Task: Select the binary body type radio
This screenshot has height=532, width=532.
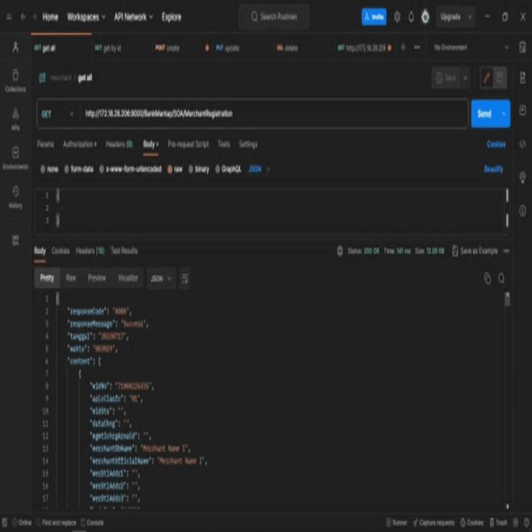Action: tap(192, 169)
